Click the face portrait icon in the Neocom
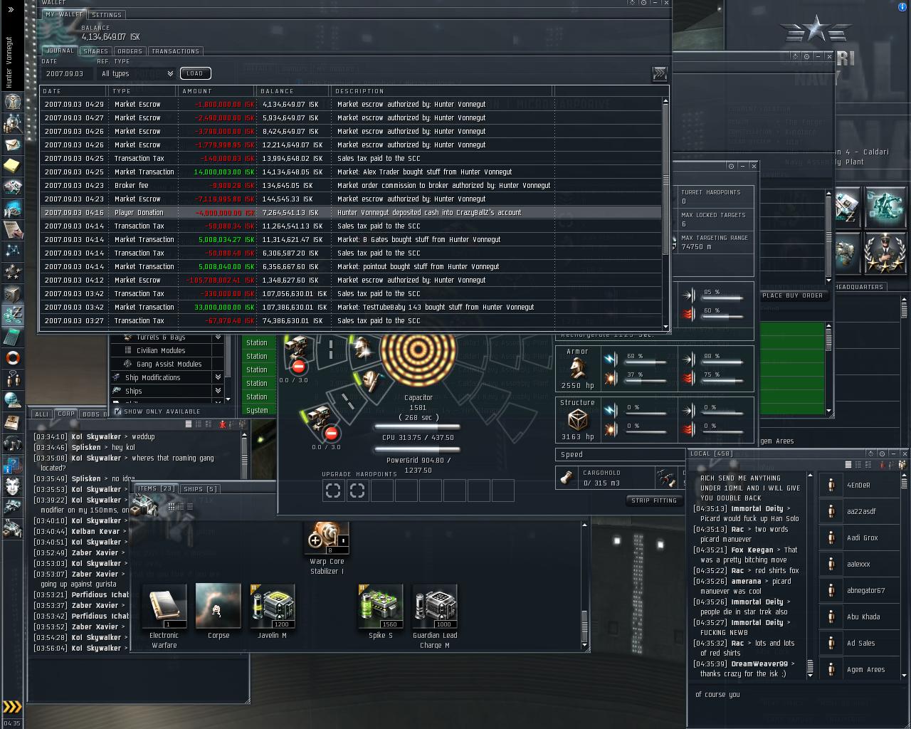 (13, 486)
